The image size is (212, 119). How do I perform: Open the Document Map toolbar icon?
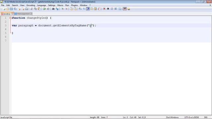coord(95,9)
